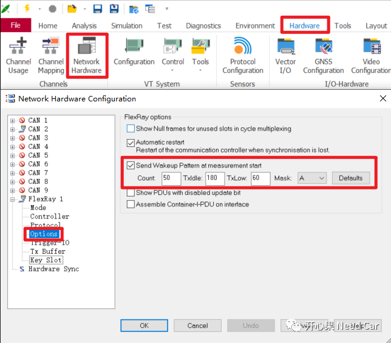
Task: Switch to the Diagnostics ribbon tab
Action: pos(203,25)
